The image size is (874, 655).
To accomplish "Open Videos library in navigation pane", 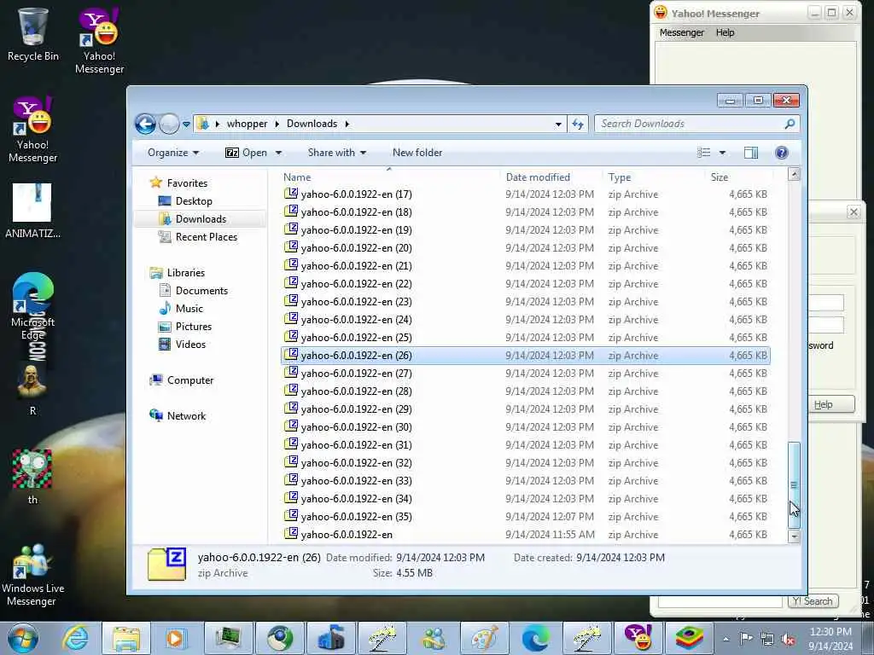I will click(x=190, y=345).
